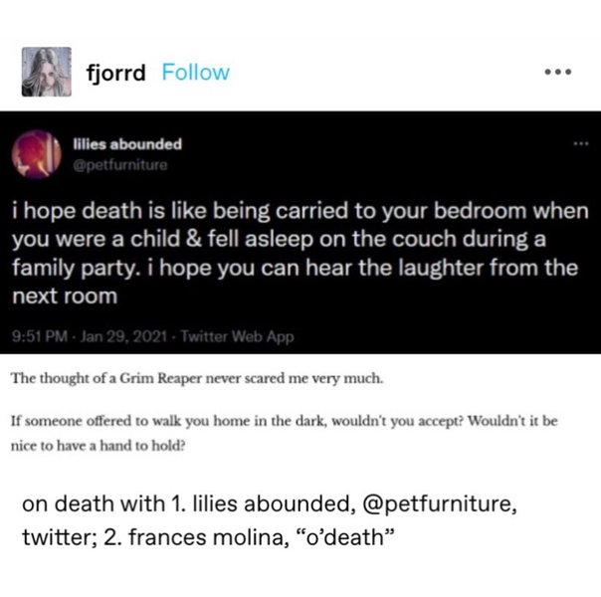This screenshot has height=597, width=601.
Task: Click the word 'twitter' in the caption
Action: pos(56,536)
